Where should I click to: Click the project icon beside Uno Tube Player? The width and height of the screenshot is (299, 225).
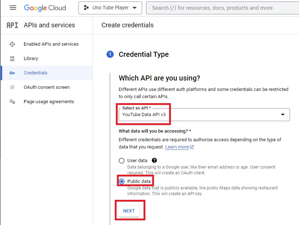(x=85, y=8)
